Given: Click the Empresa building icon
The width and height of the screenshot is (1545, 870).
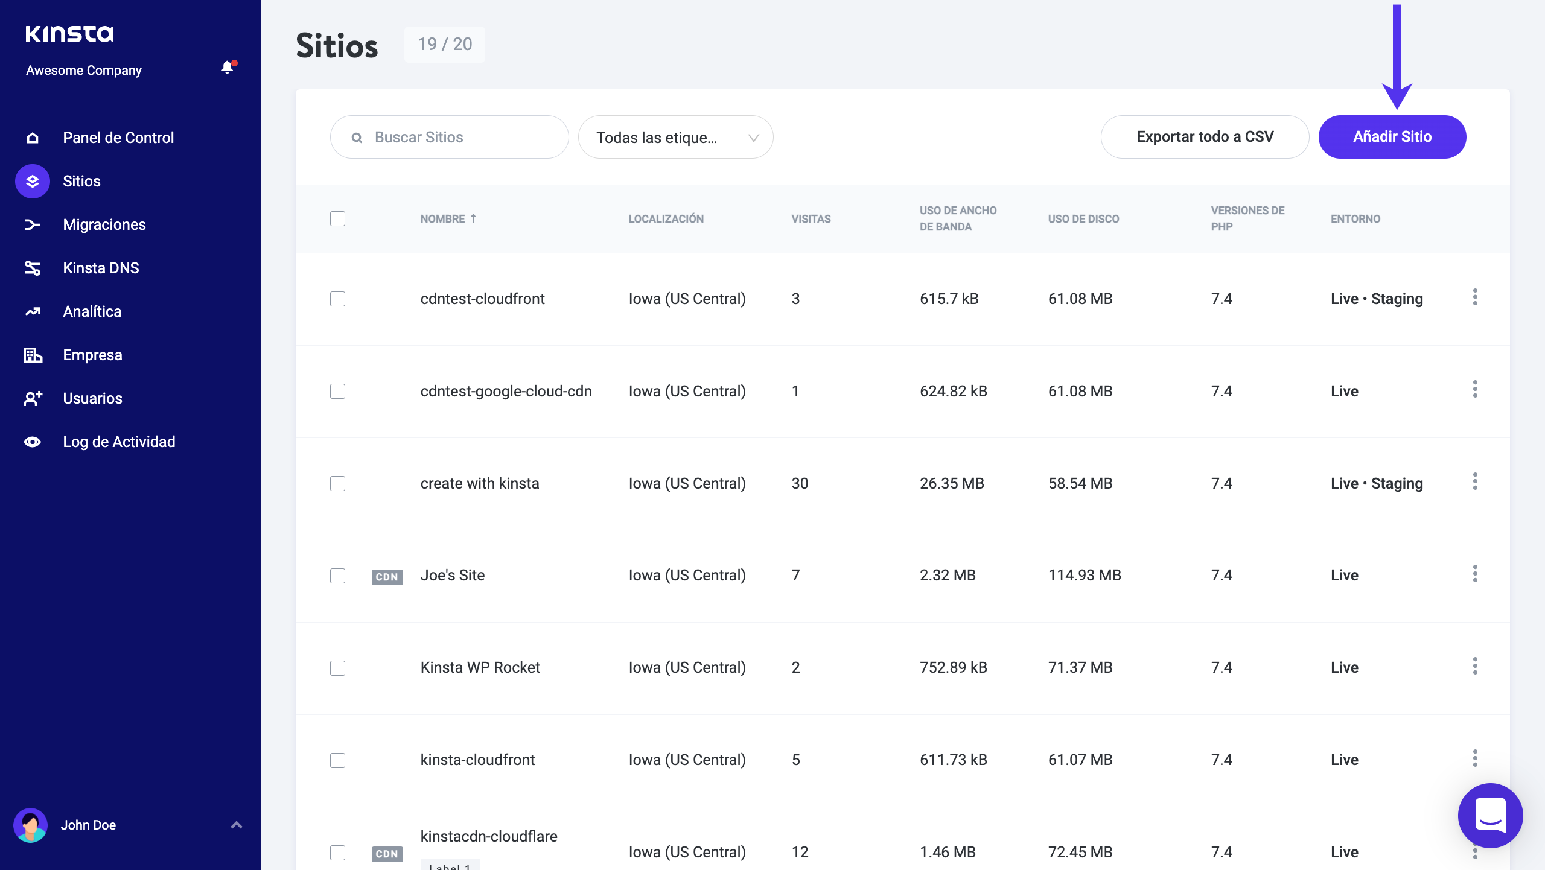Looking at the screenshot, I should [x=33, y=355].
